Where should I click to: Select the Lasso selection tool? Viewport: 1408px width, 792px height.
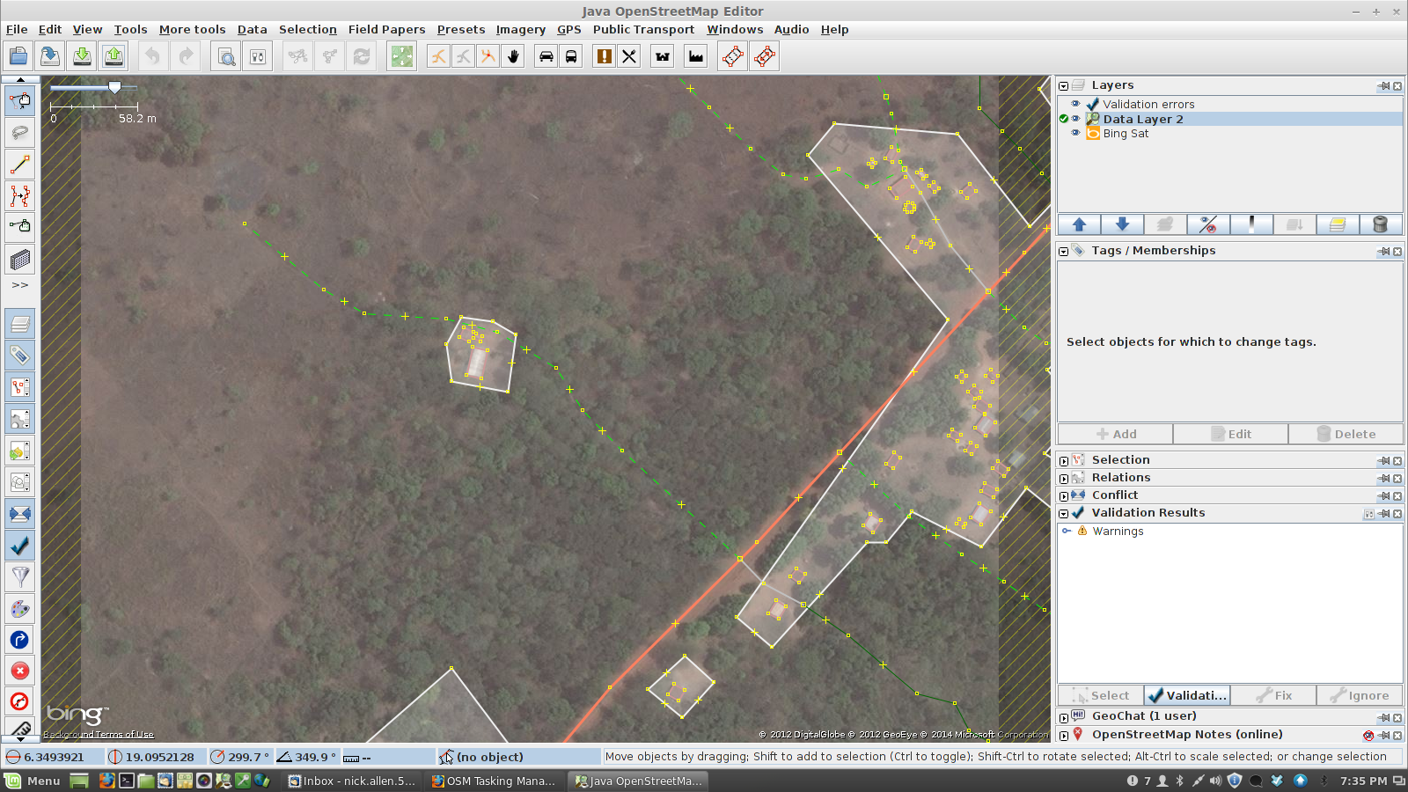coord(20,132)
